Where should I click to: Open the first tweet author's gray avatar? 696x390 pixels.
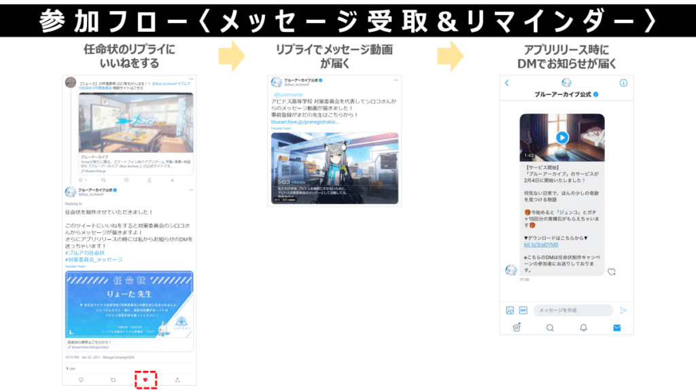[x=71, y=82]
